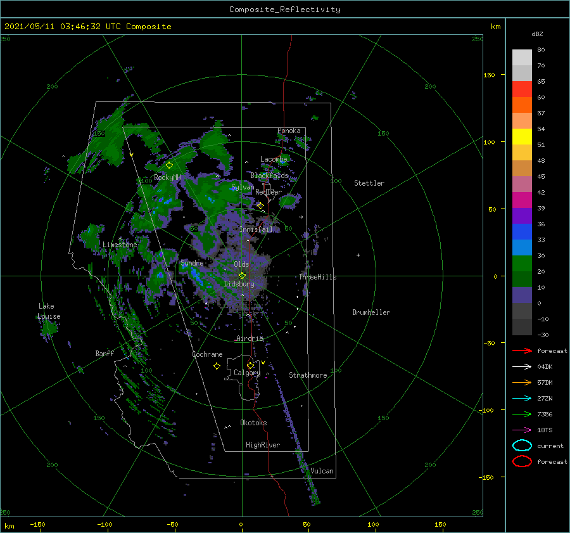The image size is (570, 533).
Task: Click the yellow diamond marker below RedDeer
Action: pyautogui.click(x=260, y=206)
